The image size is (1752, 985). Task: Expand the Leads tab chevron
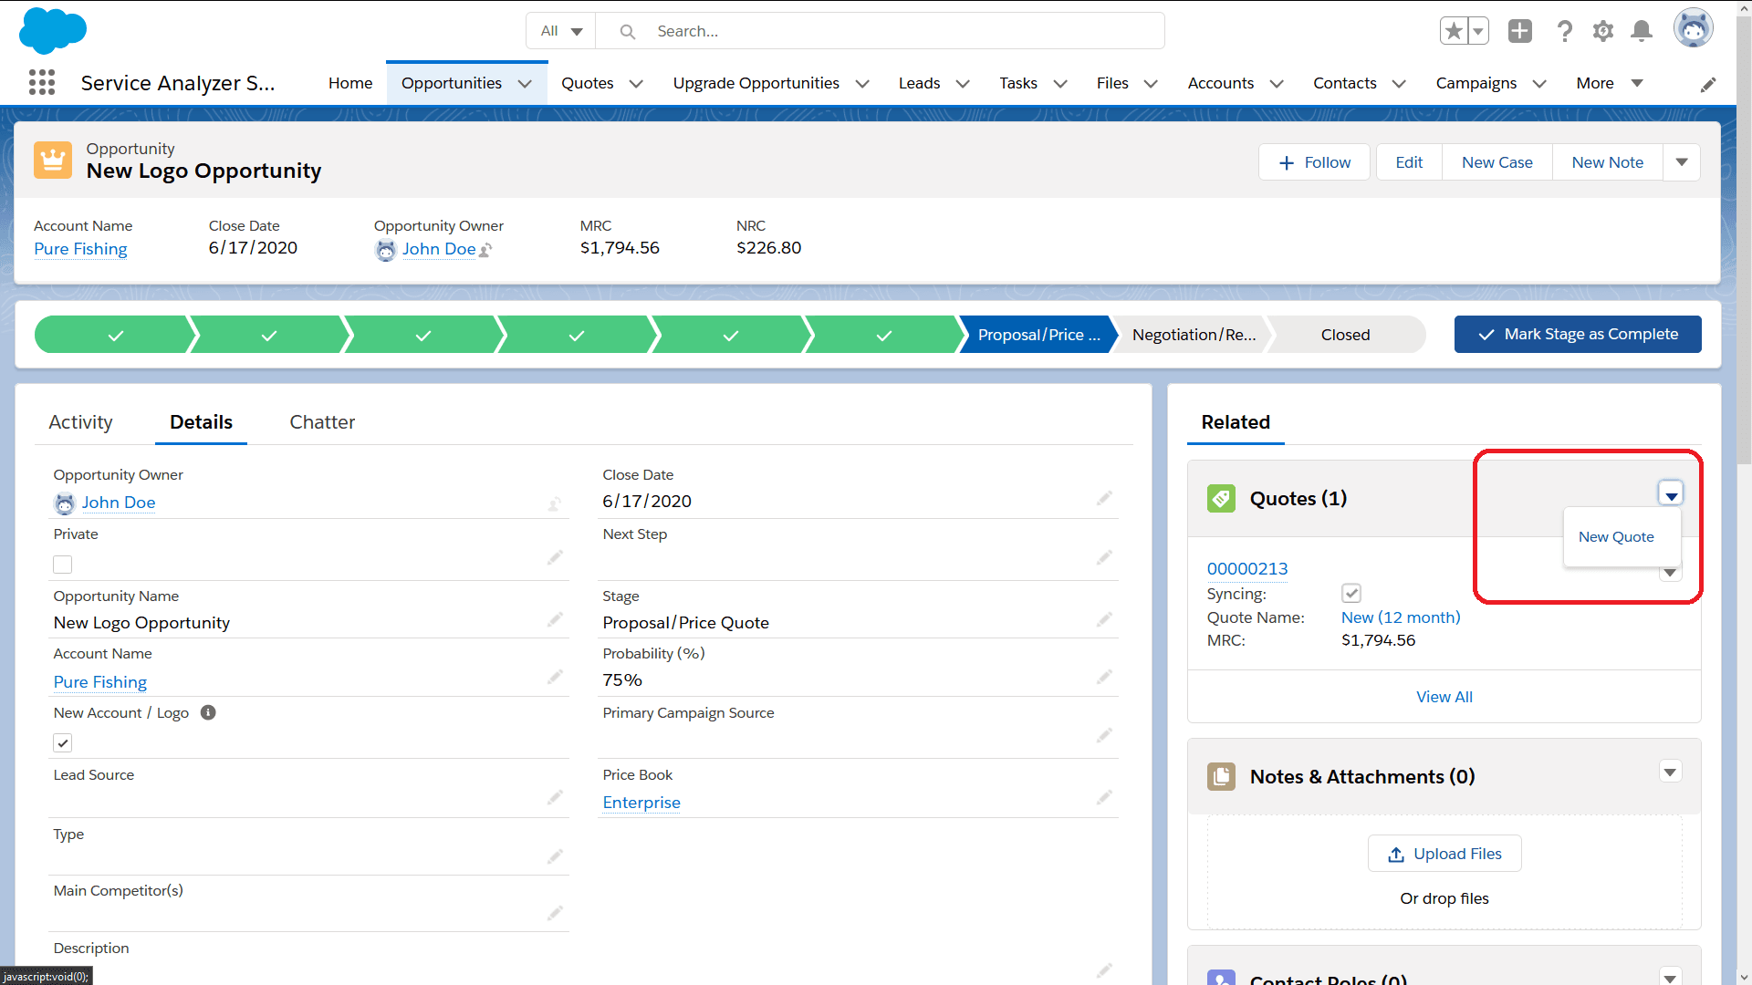(963, 84)
